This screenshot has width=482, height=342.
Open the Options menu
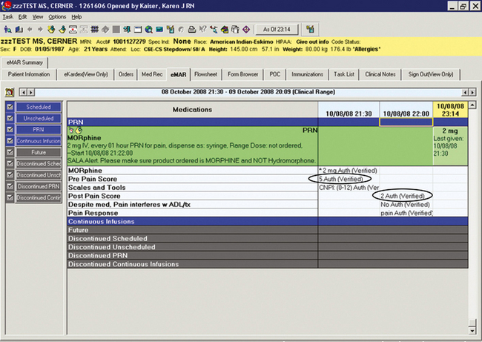[x=57, y=17]
